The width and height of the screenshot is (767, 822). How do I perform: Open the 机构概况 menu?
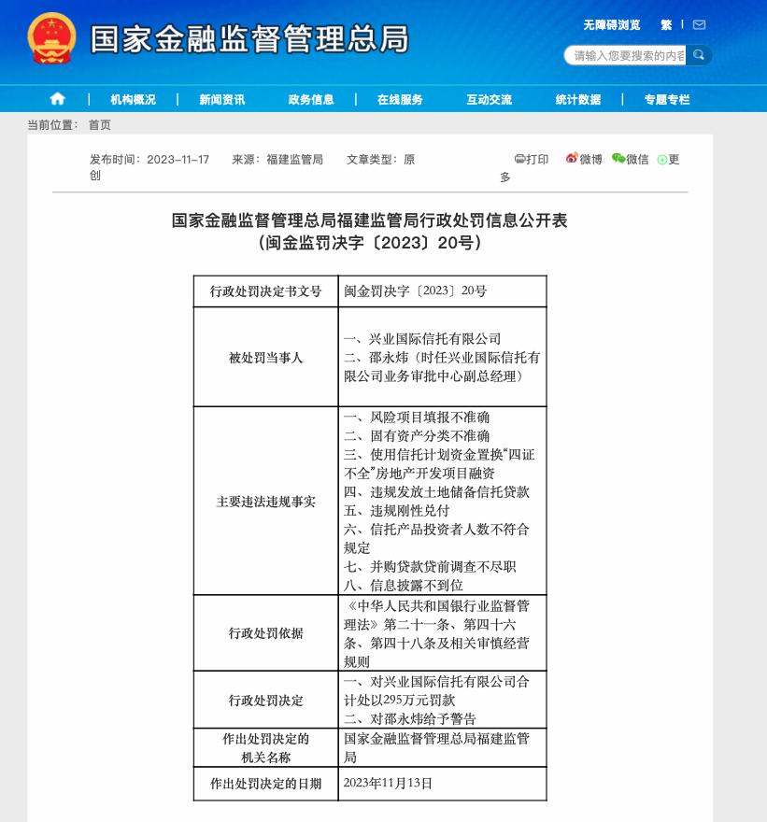click(134, 100)
